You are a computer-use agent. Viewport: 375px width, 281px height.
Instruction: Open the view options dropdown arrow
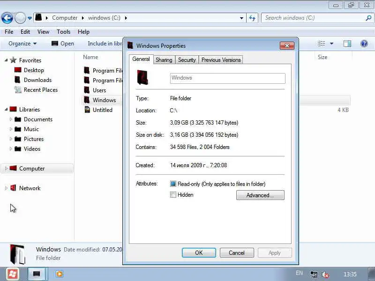pos(331,44)
